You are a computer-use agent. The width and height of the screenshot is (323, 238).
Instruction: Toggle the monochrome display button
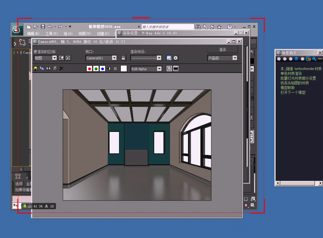tap(115, 69)
